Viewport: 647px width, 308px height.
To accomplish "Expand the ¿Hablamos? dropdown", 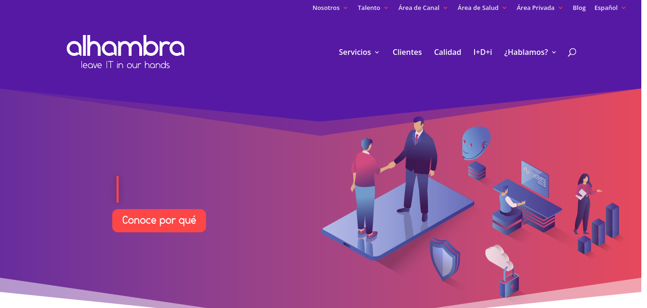I will click(530, 52).
